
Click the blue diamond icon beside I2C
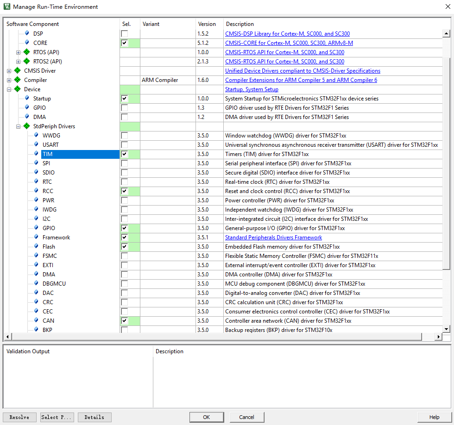tap(36, 218)
